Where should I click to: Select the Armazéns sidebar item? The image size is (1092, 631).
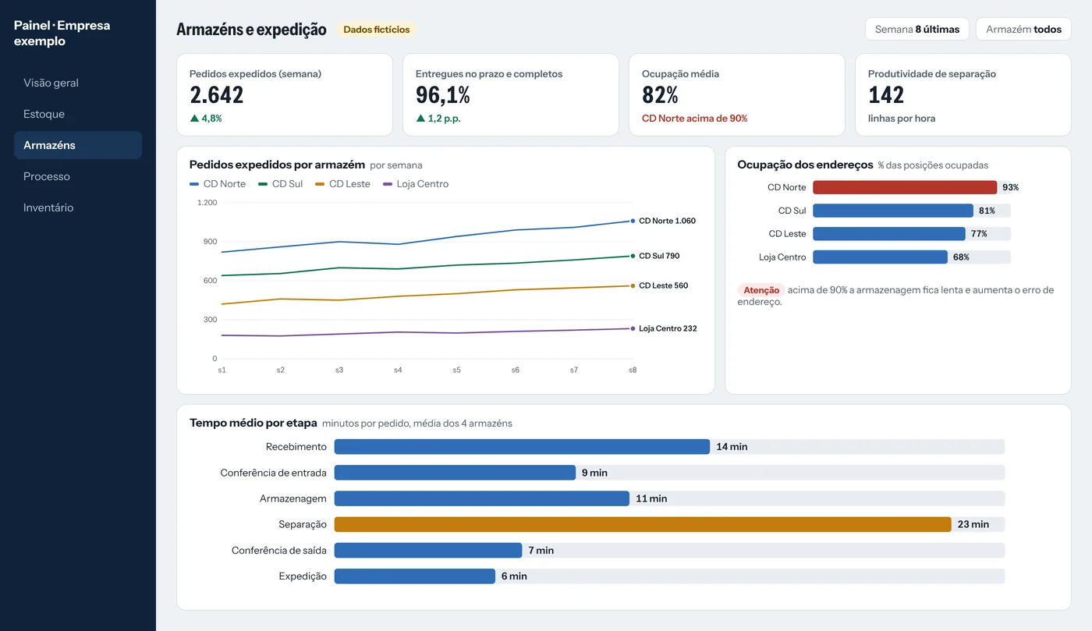click(x=78, y=145)
